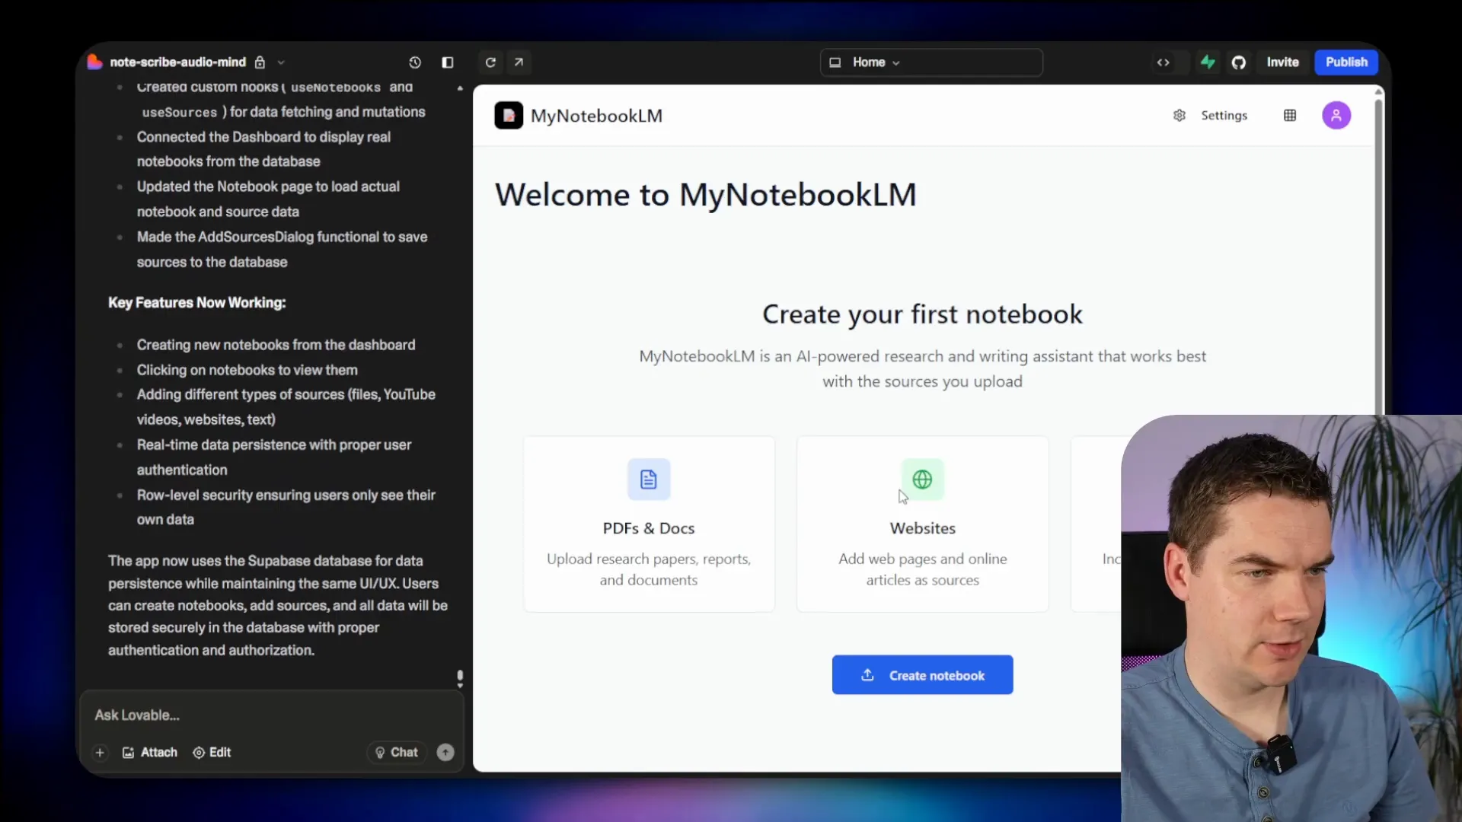Toggle Chat mode button
The width and height of the screenshot is (1462, 822).
click(x=397, y=753)
